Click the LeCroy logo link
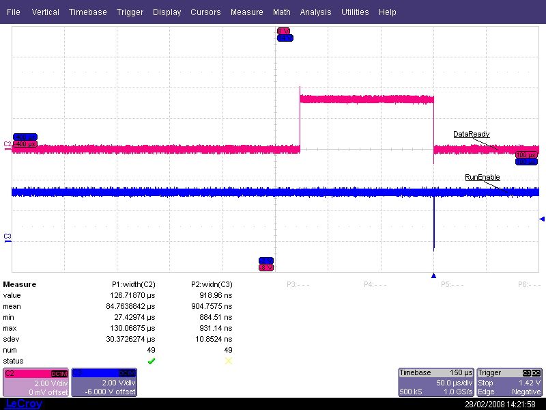546x410 pixels. pyautogui.click(x=24, y=404)
